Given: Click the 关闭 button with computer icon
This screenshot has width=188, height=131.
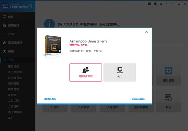Looking at the screenshot, I should [x=120, y=73].
